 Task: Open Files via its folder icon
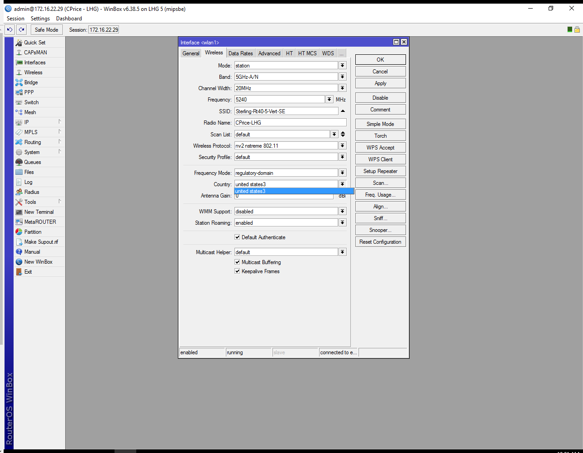pyautogui.click(x=19, y=172)
